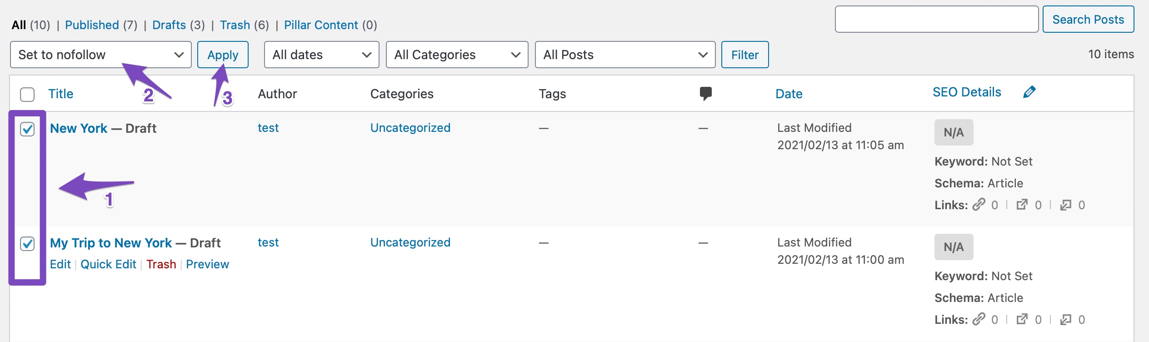The width and height of the screenshot is (1149, 342).
Task: Click external links icon for My Trip post
Action: (1022, 319)
